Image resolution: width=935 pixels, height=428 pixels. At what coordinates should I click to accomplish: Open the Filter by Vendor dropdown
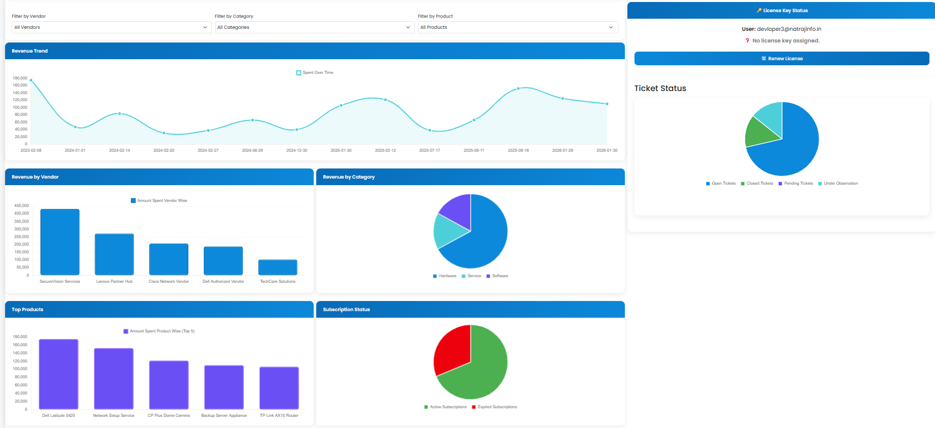point(111,27)
